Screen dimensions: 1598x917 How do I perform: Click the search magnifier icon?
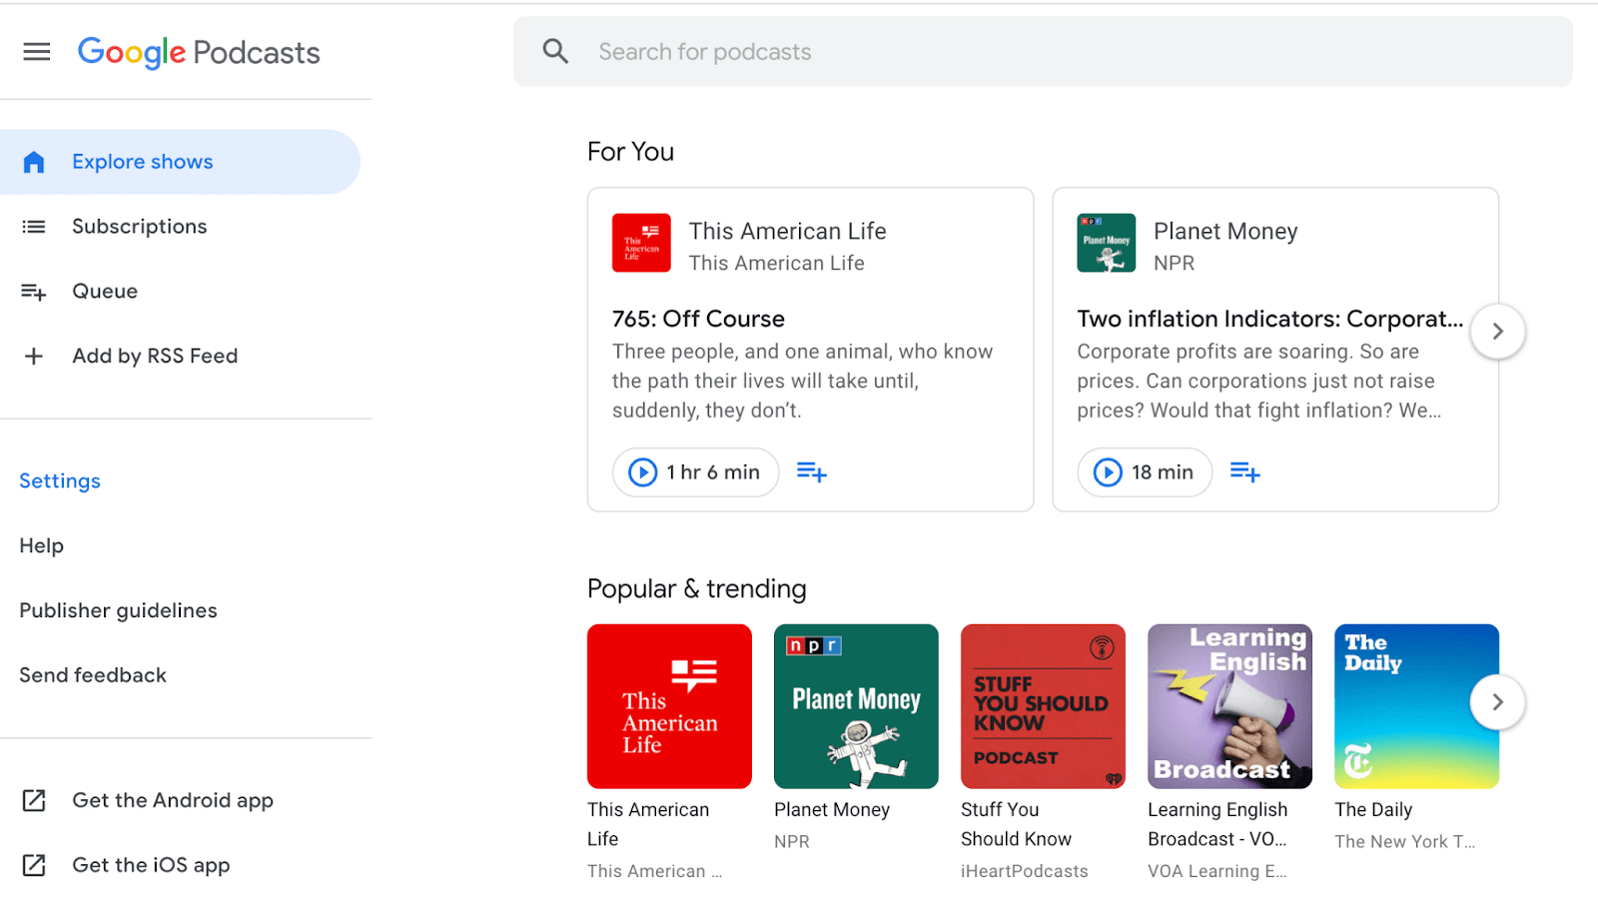555,51
